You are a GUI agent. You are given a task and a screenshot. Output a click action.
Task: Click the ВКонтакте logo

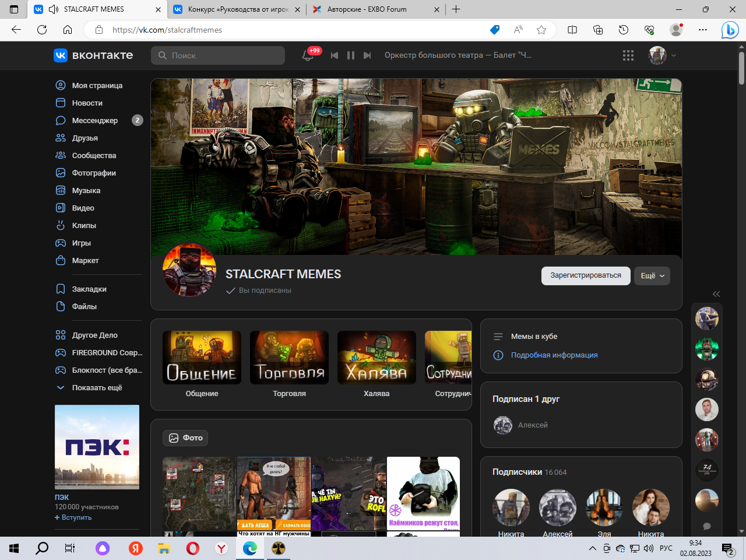(x=93, y=55)
